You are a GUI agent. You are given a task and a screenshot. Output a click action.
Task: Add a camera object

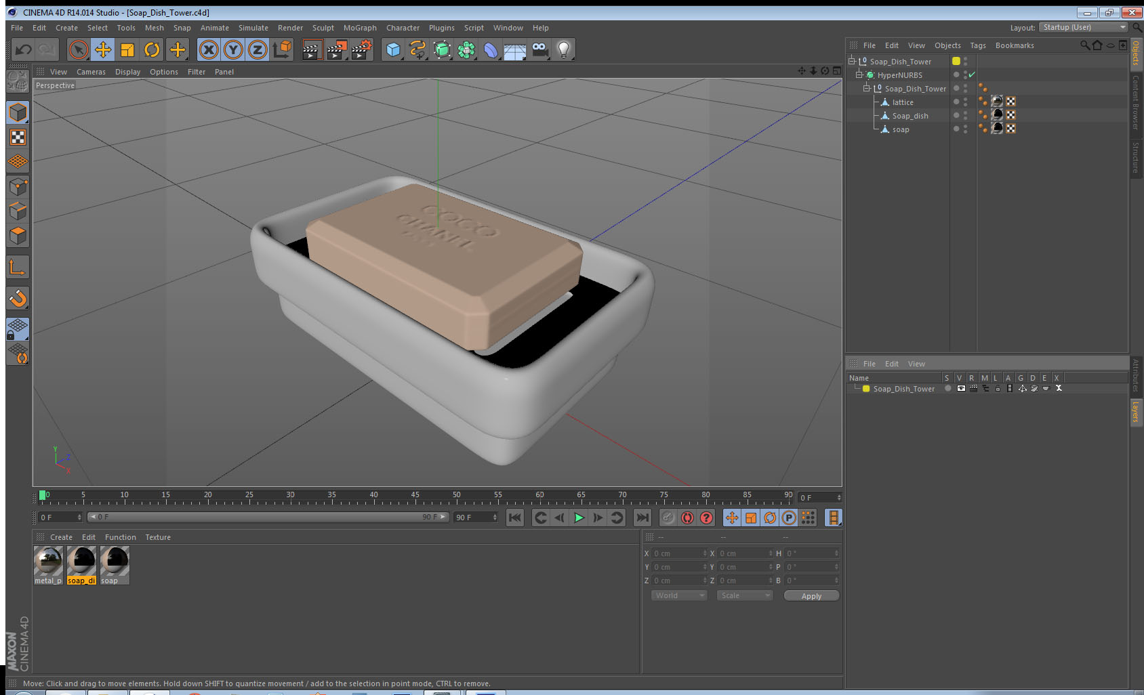[x=539, y=49]
